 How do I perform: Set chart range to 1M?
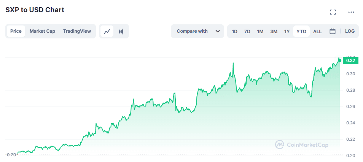coord(260,31)
